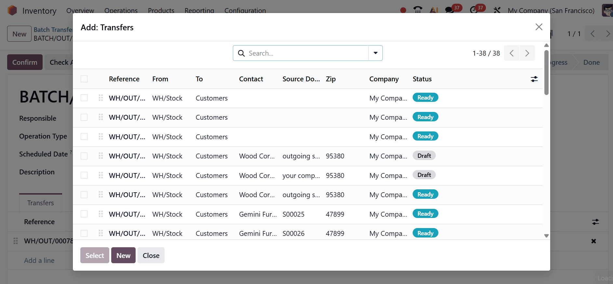Screen dimensions: 613x284
Task: Click drag handle of first Ready transfer row
Action: pos(101,98)
